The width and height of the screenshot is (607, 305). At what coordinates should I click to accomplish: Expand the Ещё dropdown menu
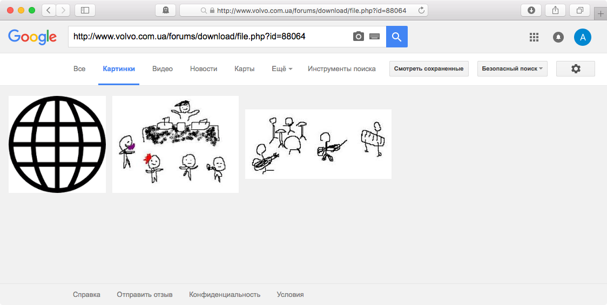click(282, 69)
